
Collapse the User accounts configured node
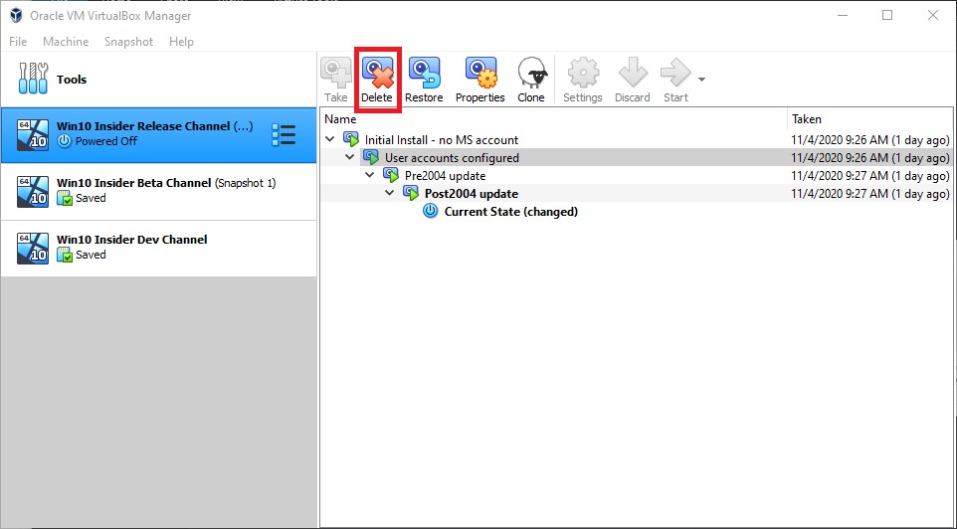pos(350,157)
